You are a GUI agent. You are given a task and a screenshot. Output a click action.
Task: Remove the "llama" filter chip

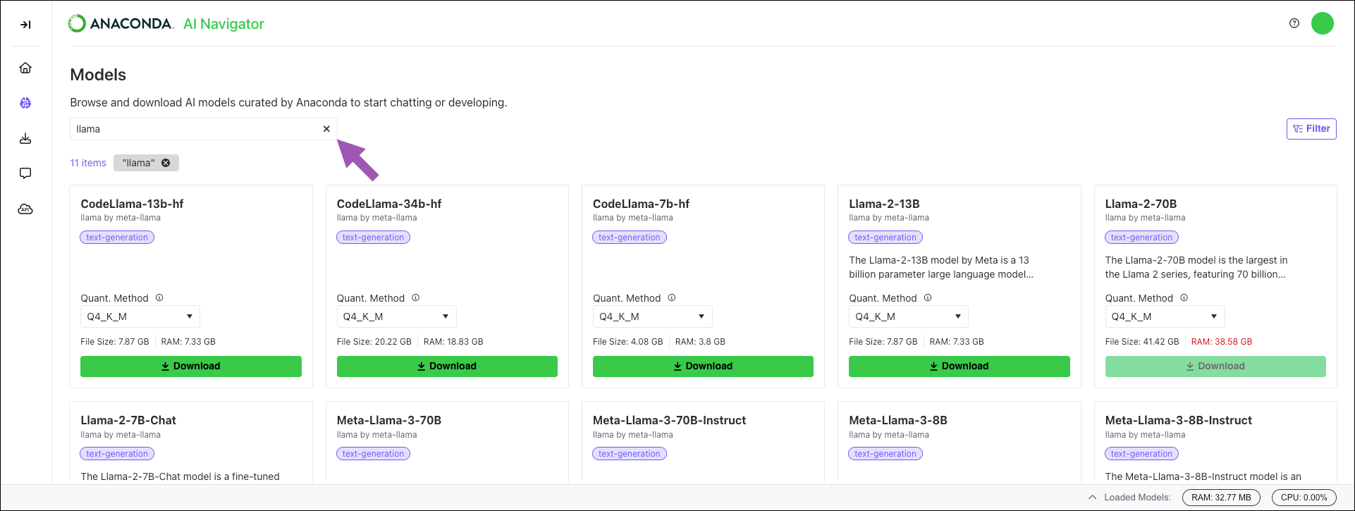pos(166,163)
